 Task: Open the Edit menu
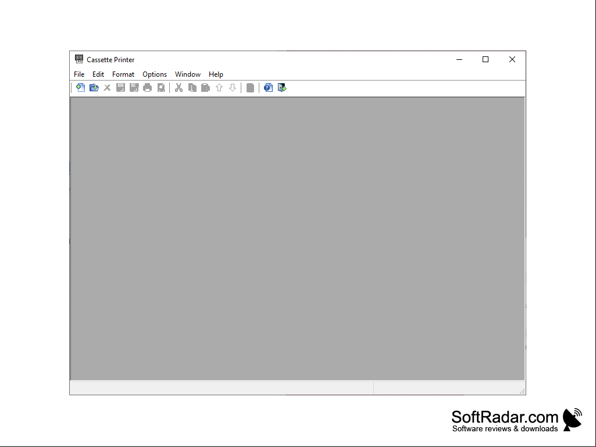98,74
